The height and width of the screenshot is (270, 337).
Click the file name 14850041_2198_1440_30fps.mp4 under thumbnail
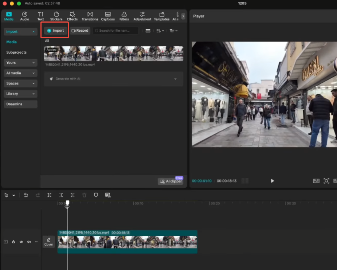pos(70,64)
